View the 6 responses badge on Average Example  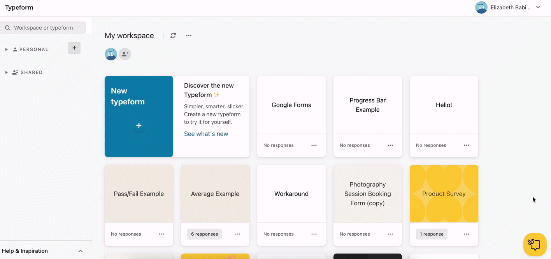click(204, 234)
